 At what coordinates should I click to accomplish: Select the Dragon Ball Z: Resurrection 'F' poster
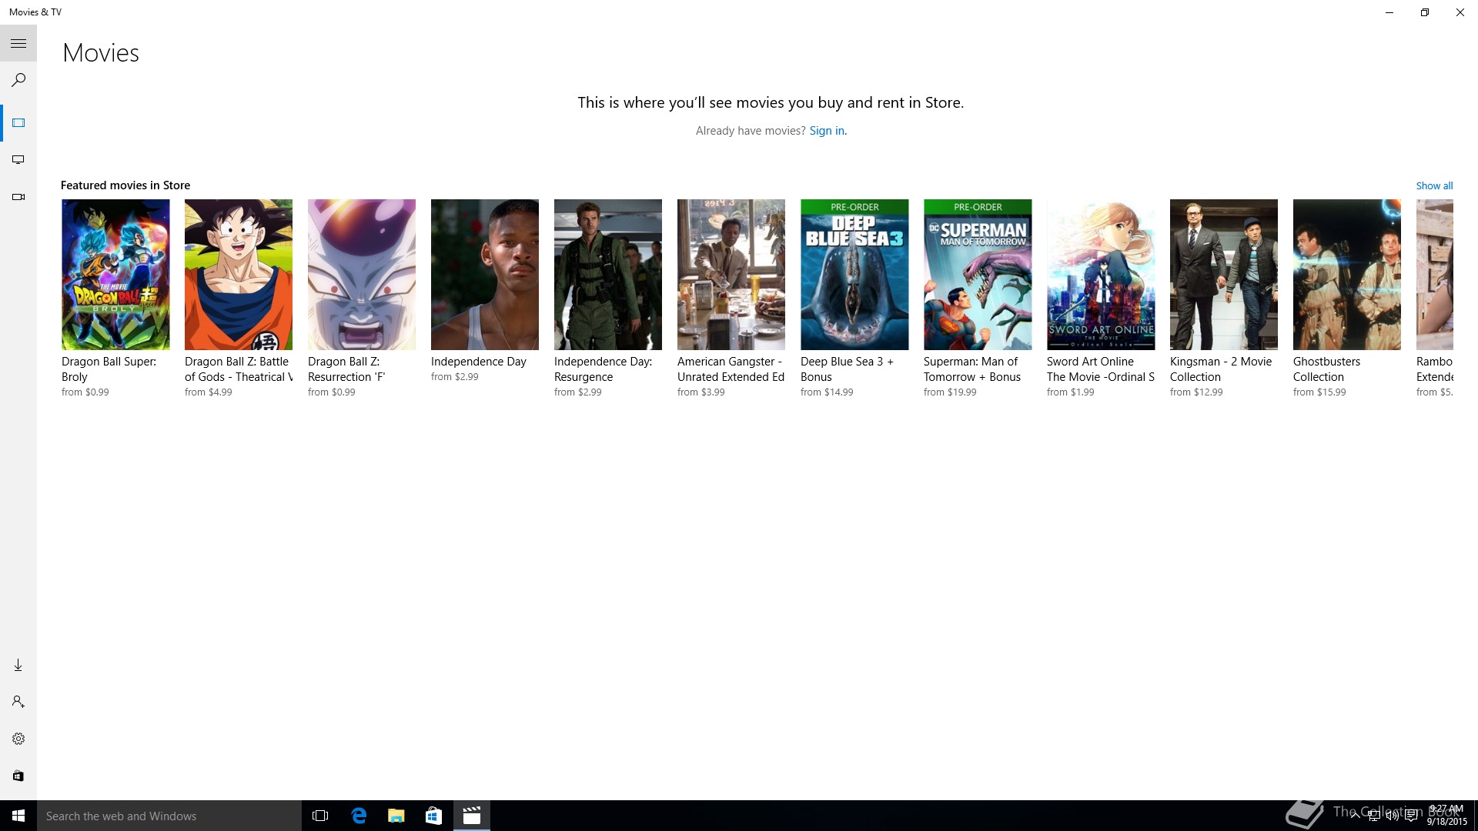(362, 275)
